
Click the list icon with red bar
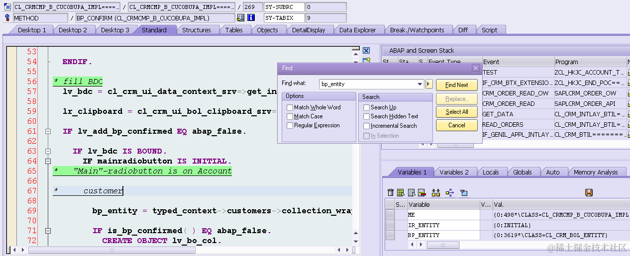pyautogui.click(x=422, y=192)
